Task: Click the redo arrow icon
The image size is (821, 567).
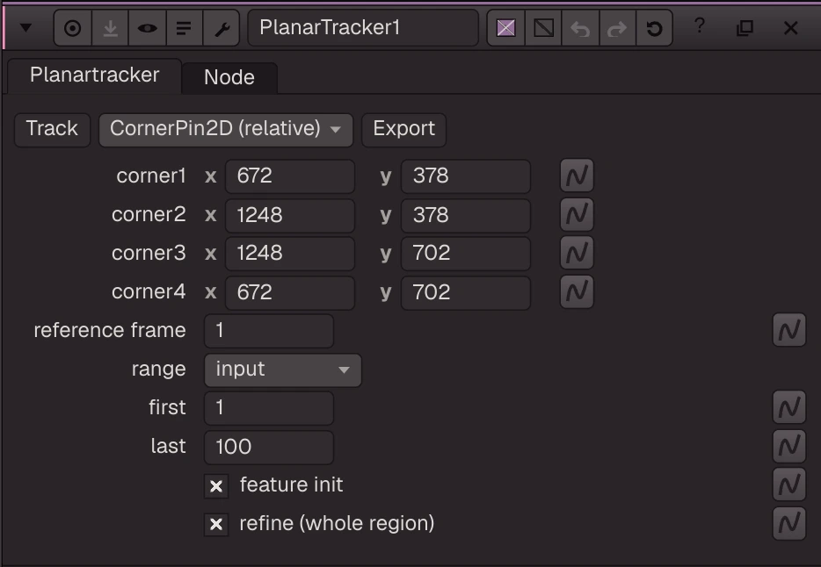Action: tap(617, 28)
